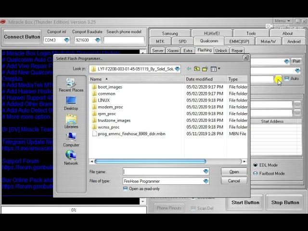
Task: Click the 0% progress bar
Action: [74, 210]
